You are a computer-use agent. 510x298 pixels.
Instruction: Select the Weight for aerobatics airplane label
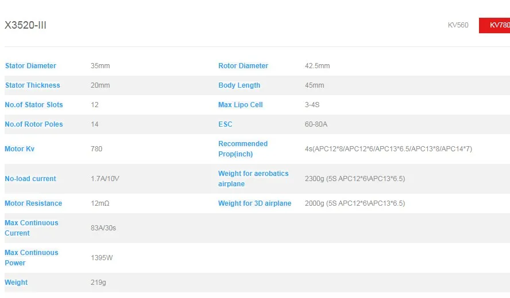(253, 179)
